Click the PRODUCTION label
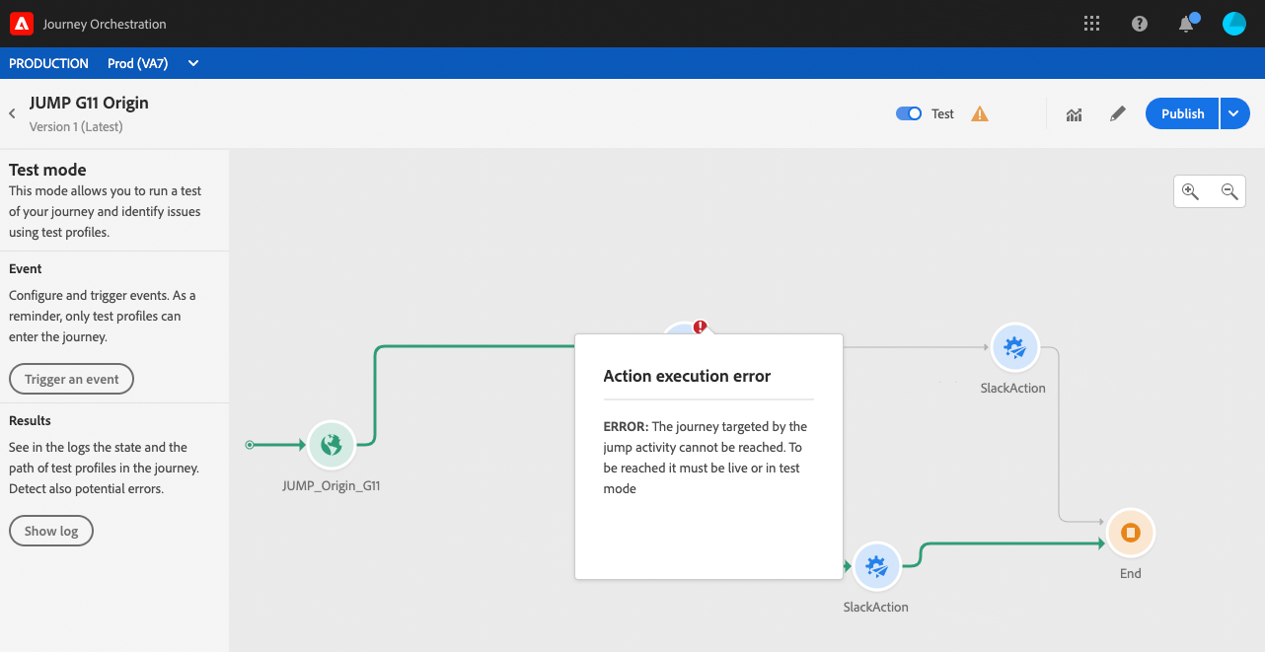 (48, 63)
